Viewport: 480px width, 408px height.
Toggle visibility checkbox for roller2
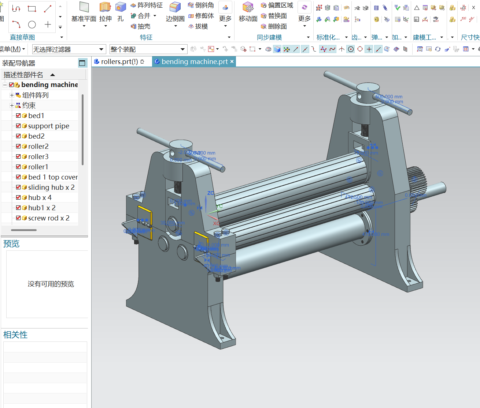point(18,146)
